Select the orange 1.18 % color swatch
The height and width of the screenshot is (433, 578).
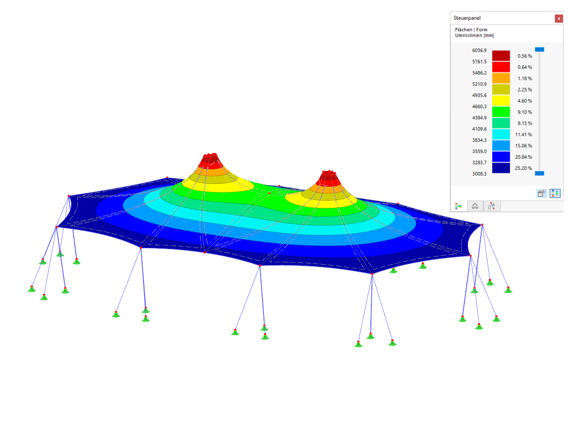pyautogui.click(x=501, y=78)
